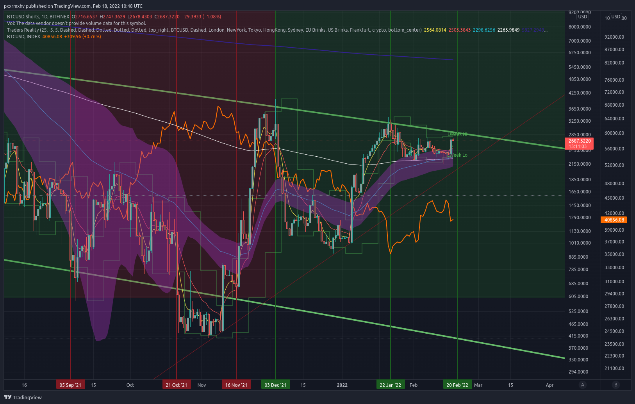The width and height of the screenshot is (635, 404).
Task: Click the LWeek Lo level label
Action: click(x=457, y=155)
